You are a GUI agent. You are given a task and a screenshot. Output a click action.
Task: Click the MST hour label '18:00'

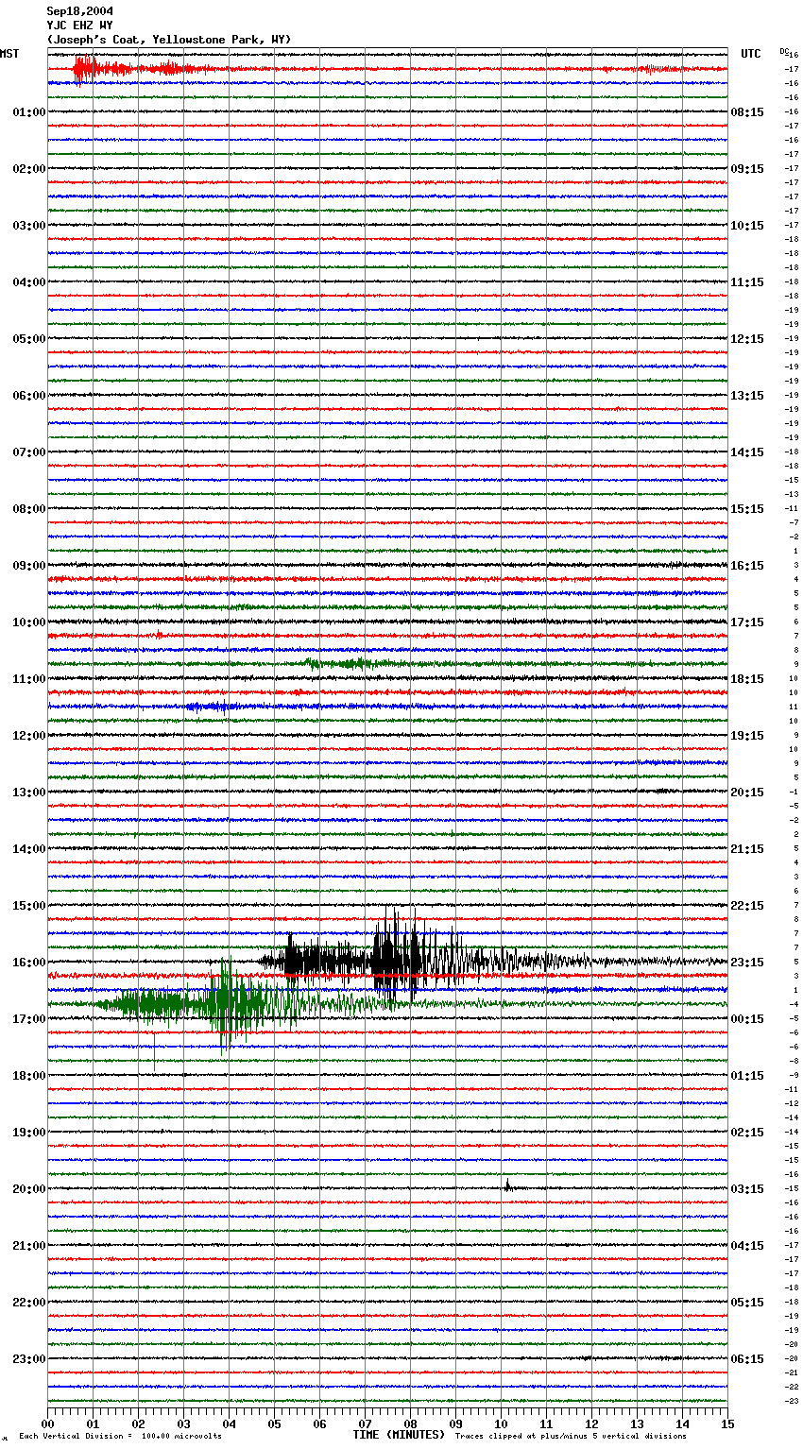[28, 1076]
